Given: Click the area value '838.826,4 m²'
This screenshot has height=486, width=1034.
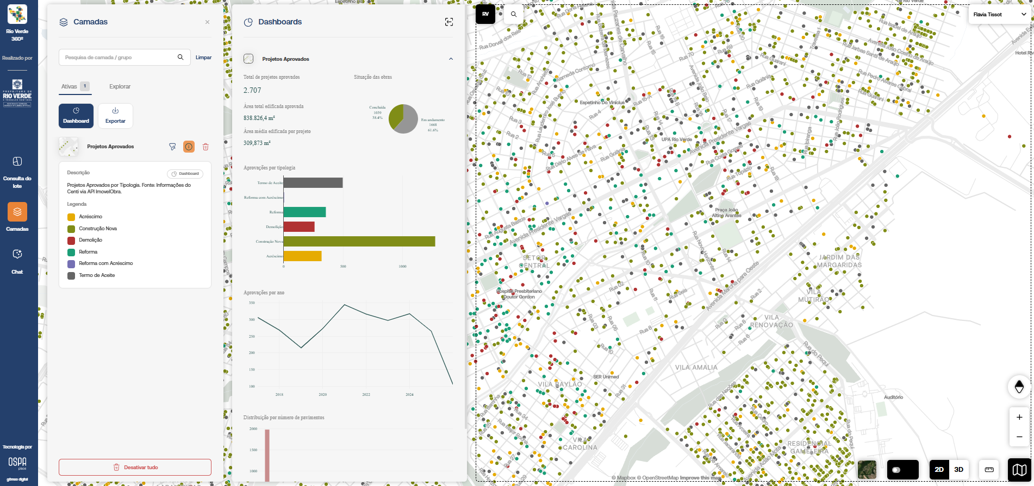Looking at the screenshot, I should coord(259,118).
